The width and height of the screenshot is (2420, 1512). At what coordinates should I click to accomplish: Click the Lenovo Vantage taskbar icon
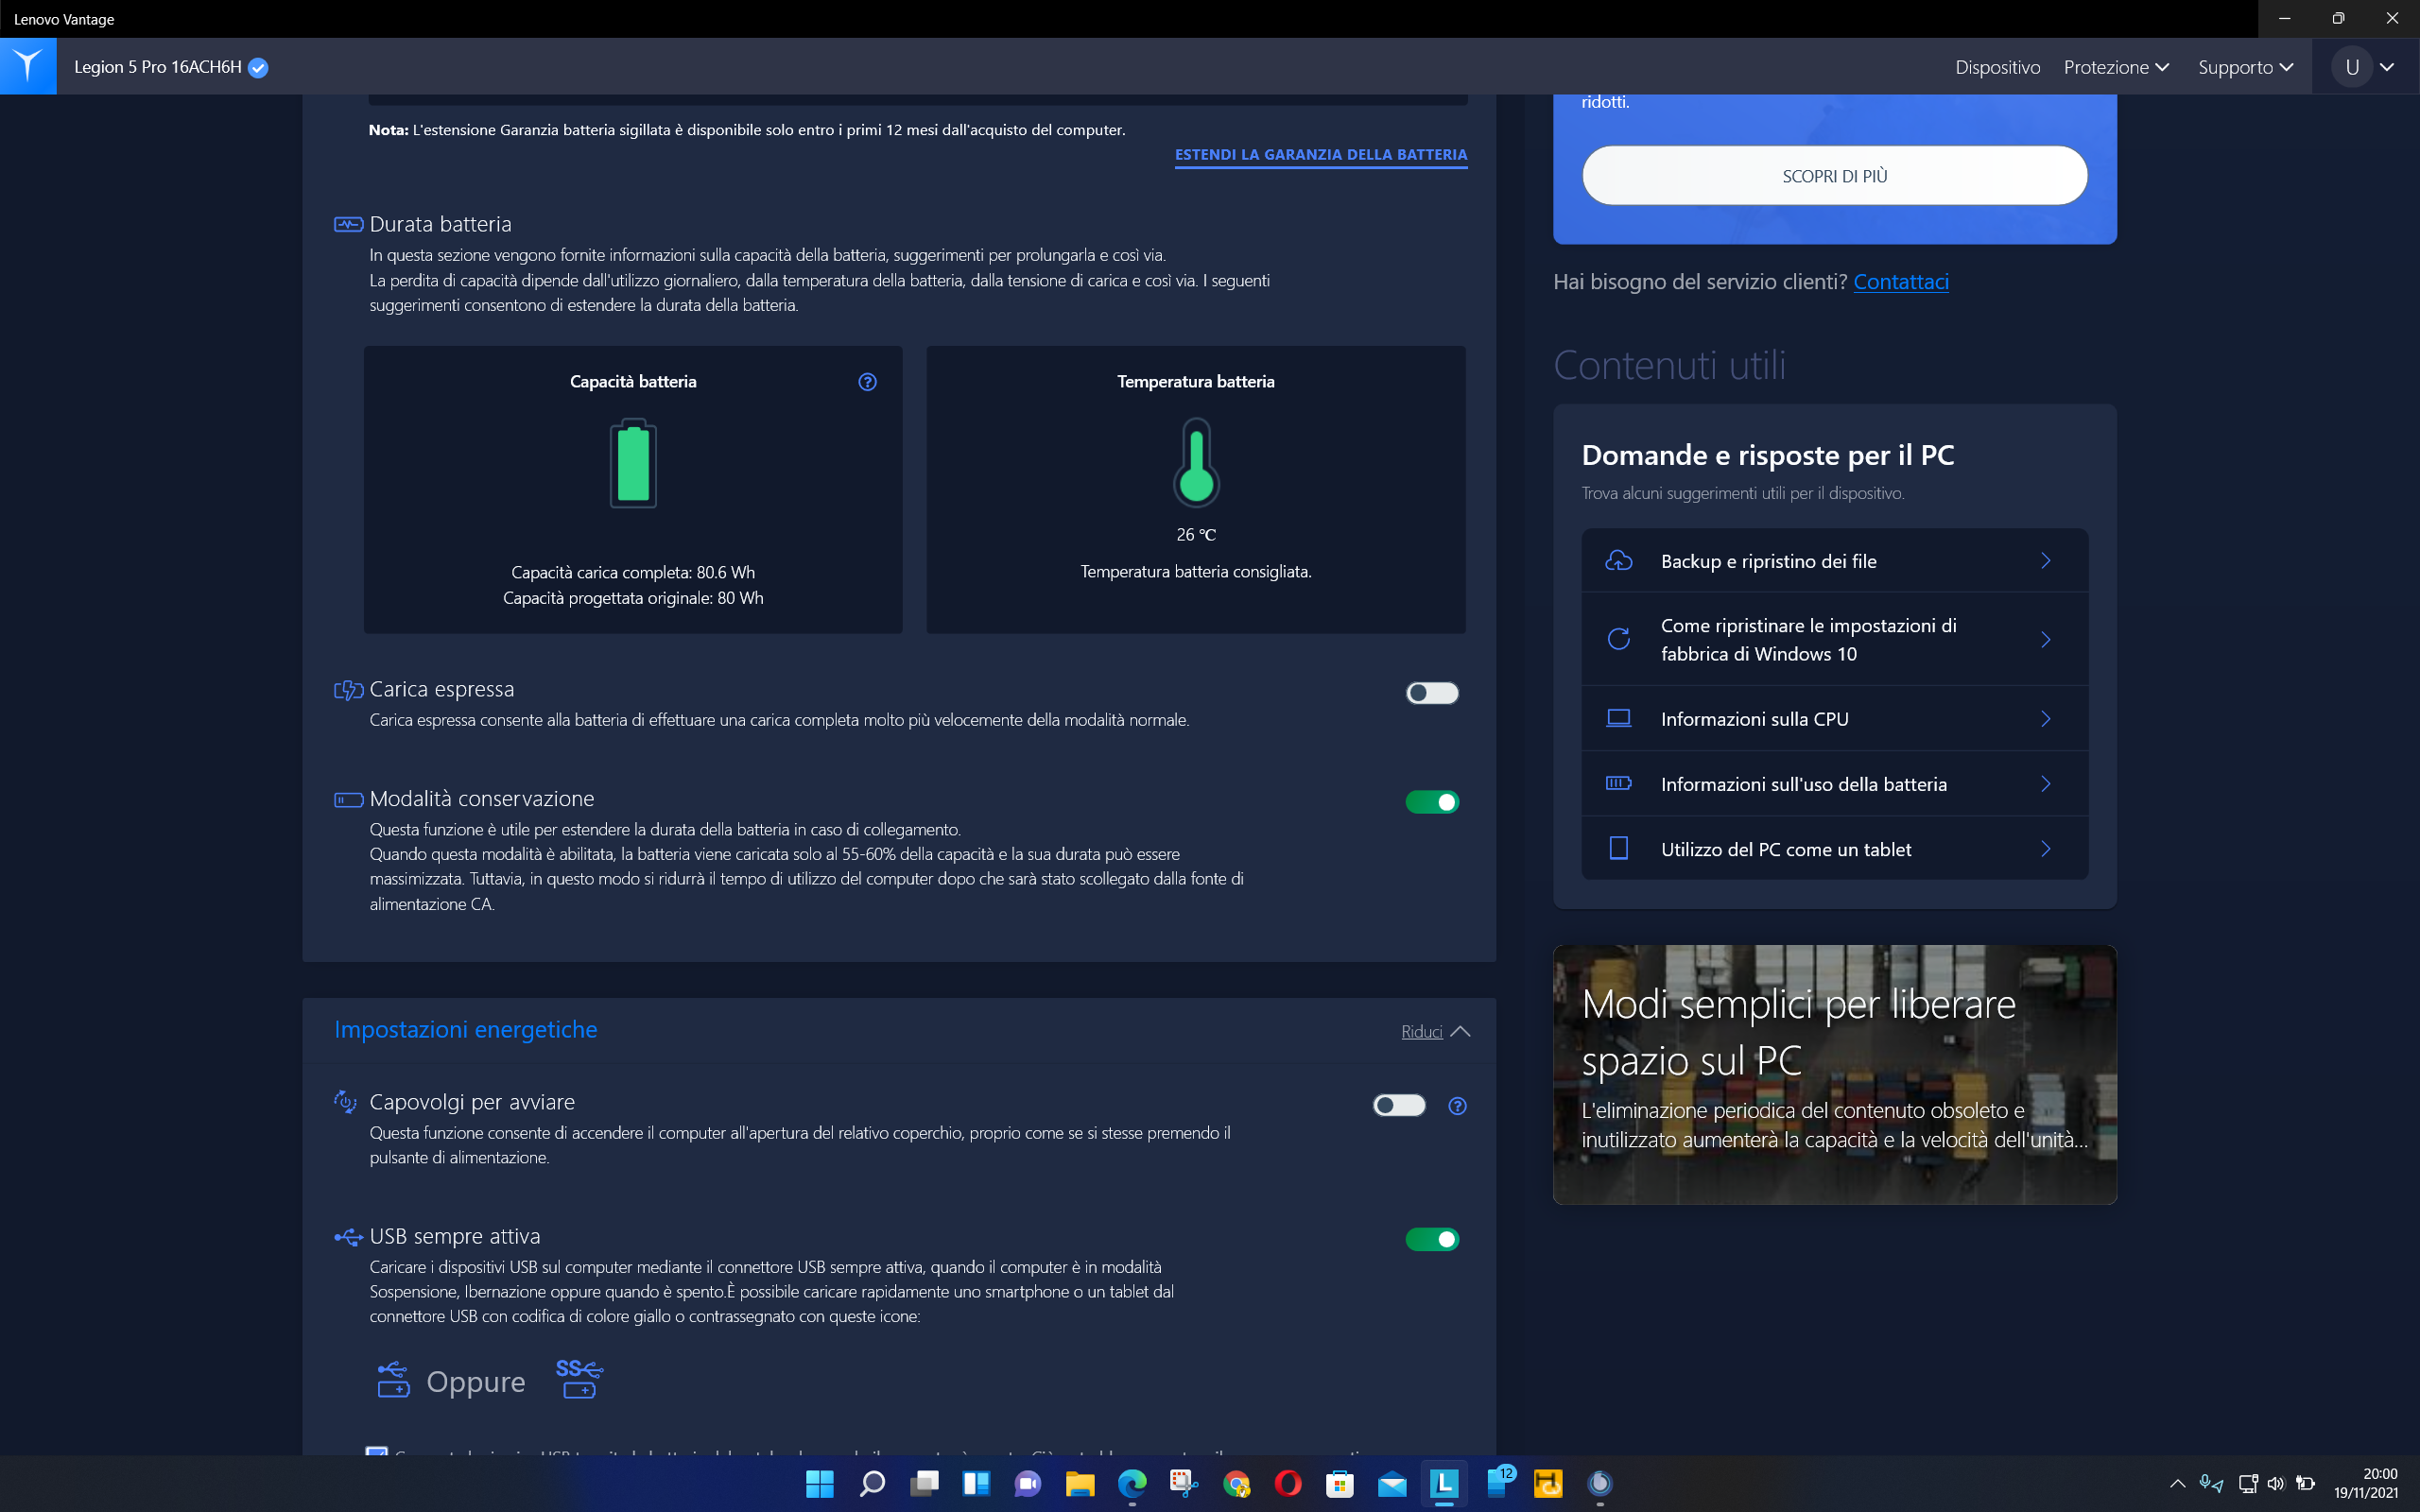coord(1444,1483)
